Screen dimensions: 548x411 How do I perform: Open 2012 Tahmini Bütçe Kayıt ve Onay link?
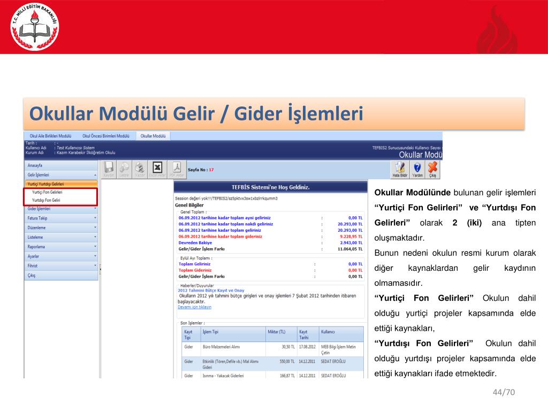coord(211,291)
